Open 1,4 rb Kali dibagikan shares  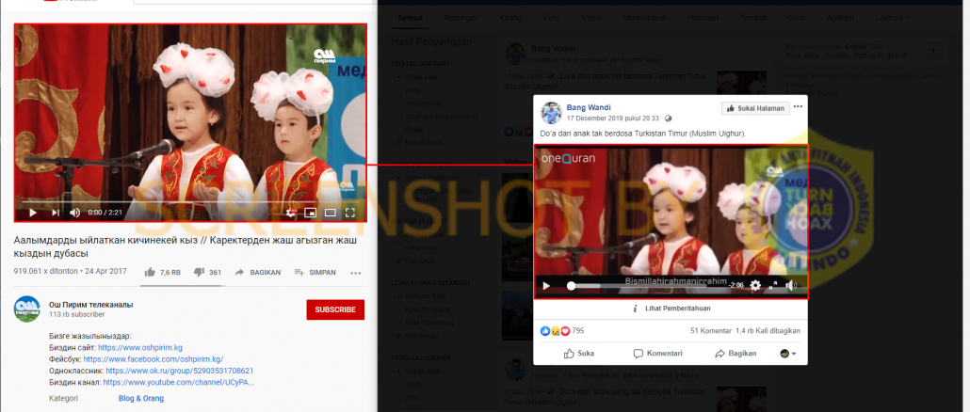[768, 330]
